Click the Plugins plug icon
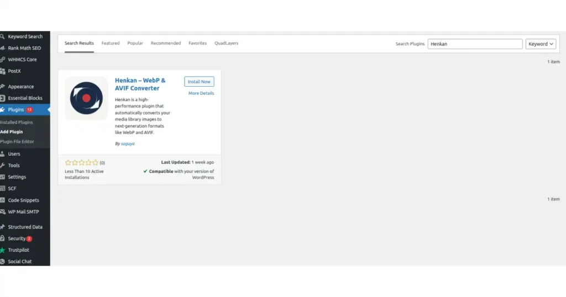The width and height of the screenshot is (566, 297). [x=2, y=109]
